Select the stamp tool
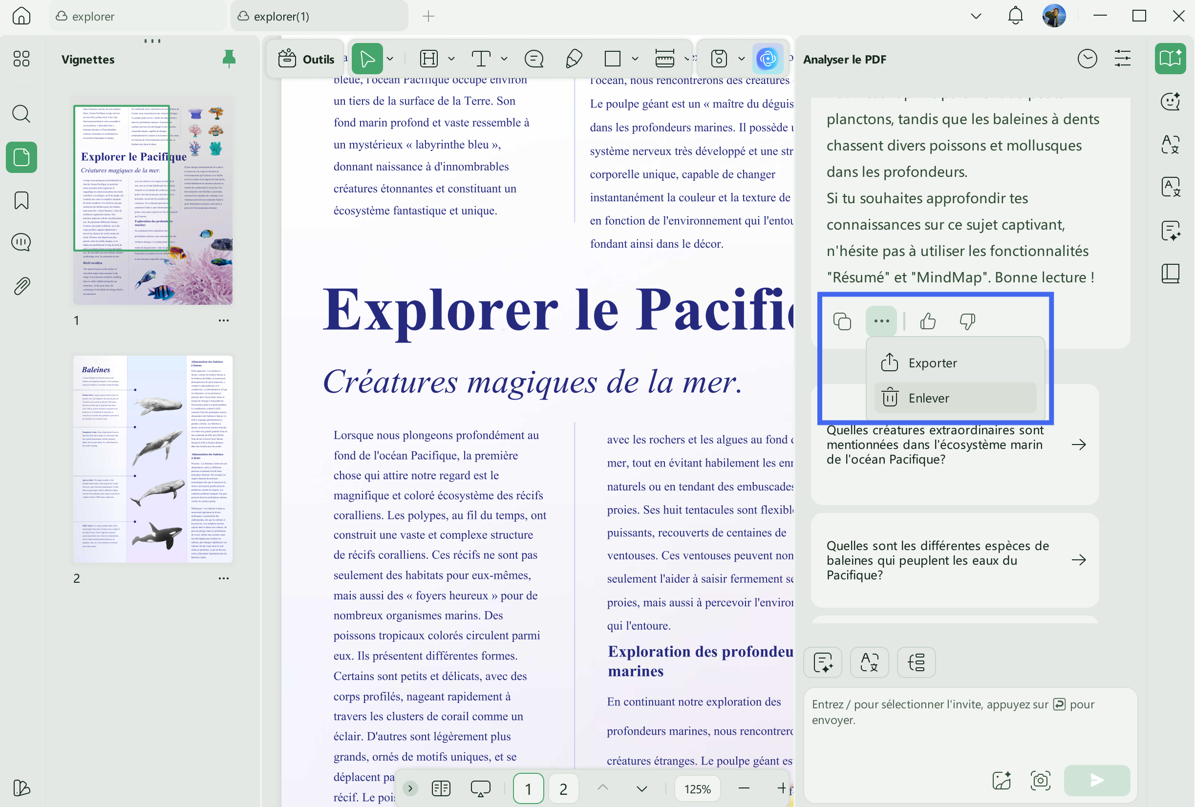 point(719,59)
